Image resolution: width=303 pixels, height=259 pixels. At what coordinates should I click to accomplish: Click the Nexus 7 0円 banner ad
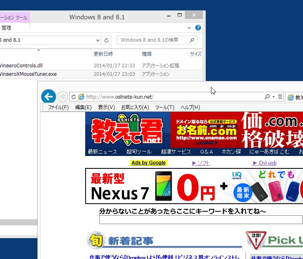[x=194, y=186]
